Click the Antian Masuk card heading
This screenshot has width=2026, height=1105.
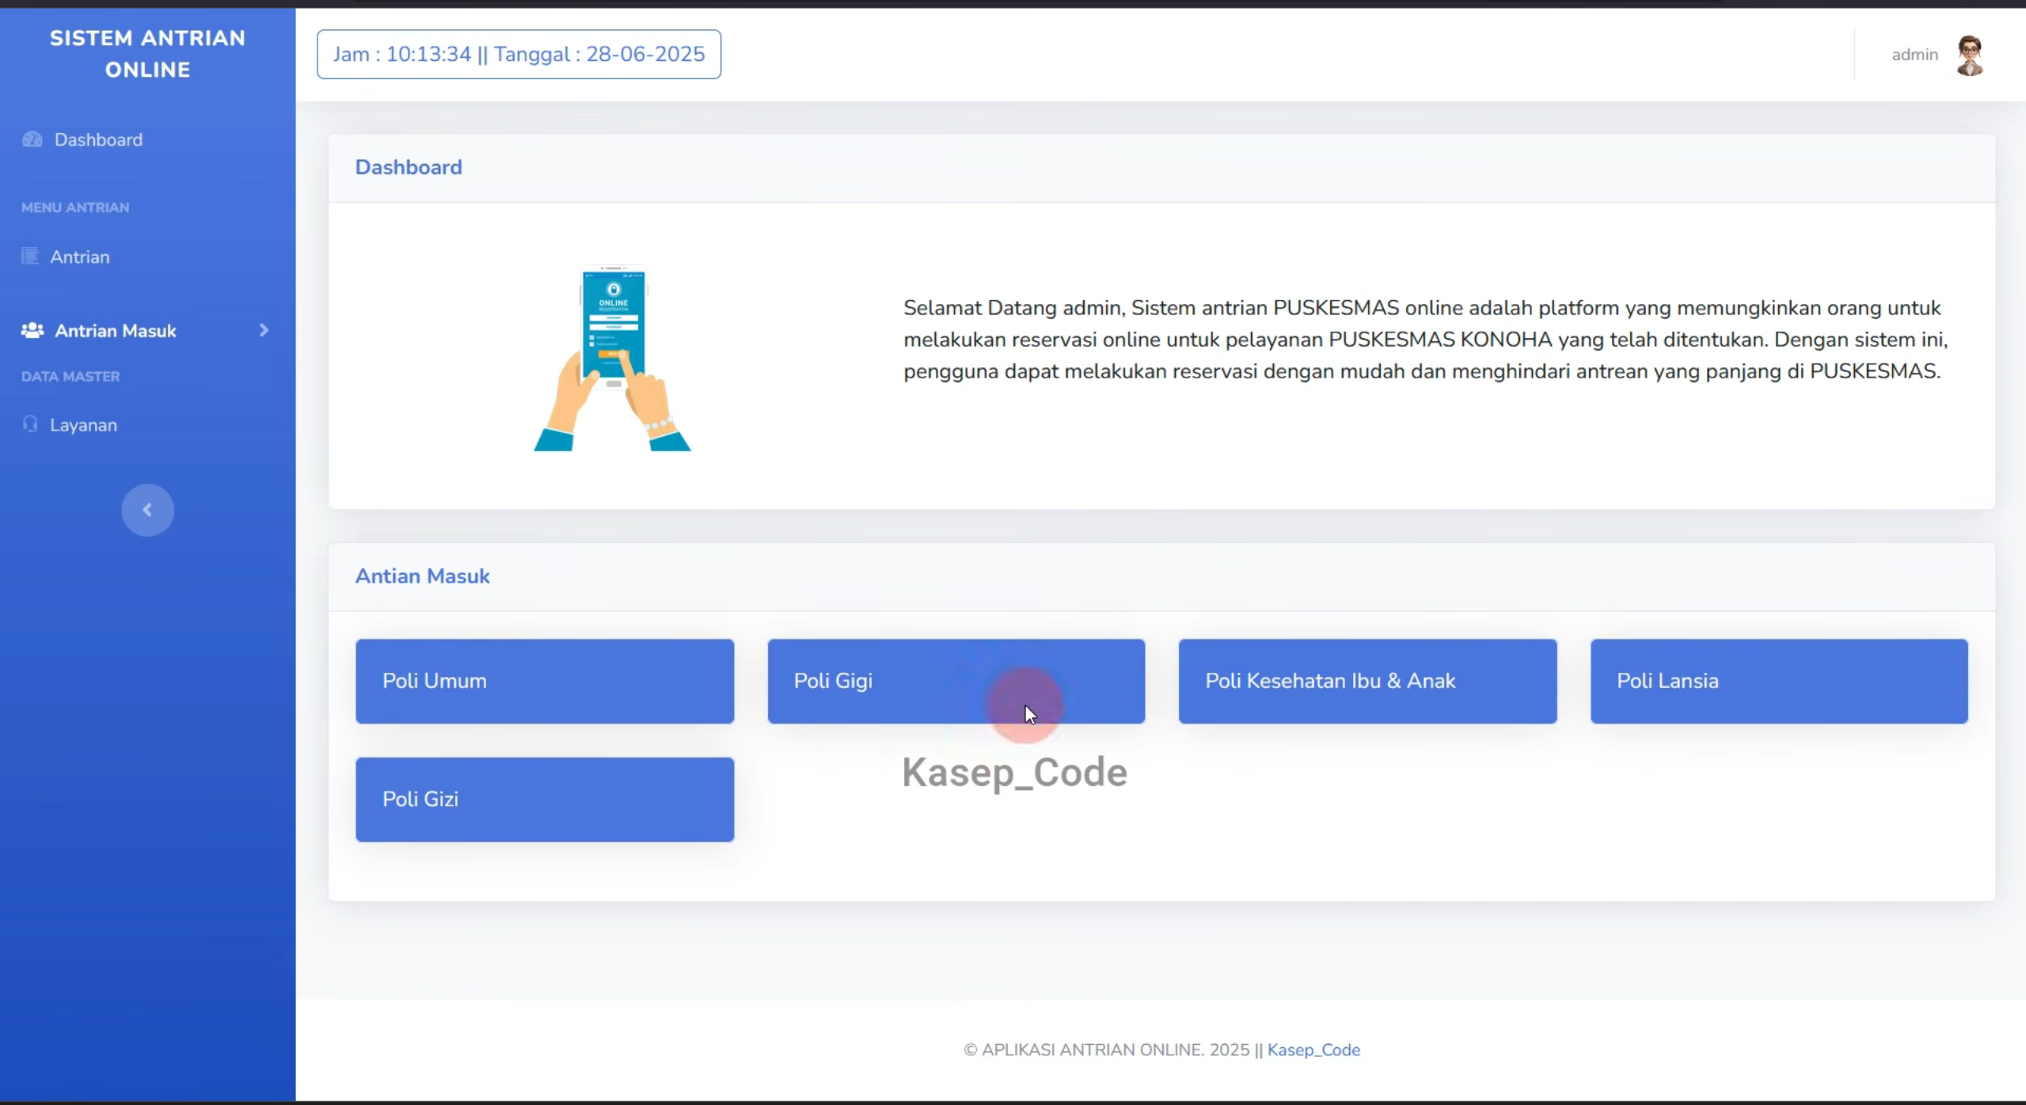click(422, 576)
